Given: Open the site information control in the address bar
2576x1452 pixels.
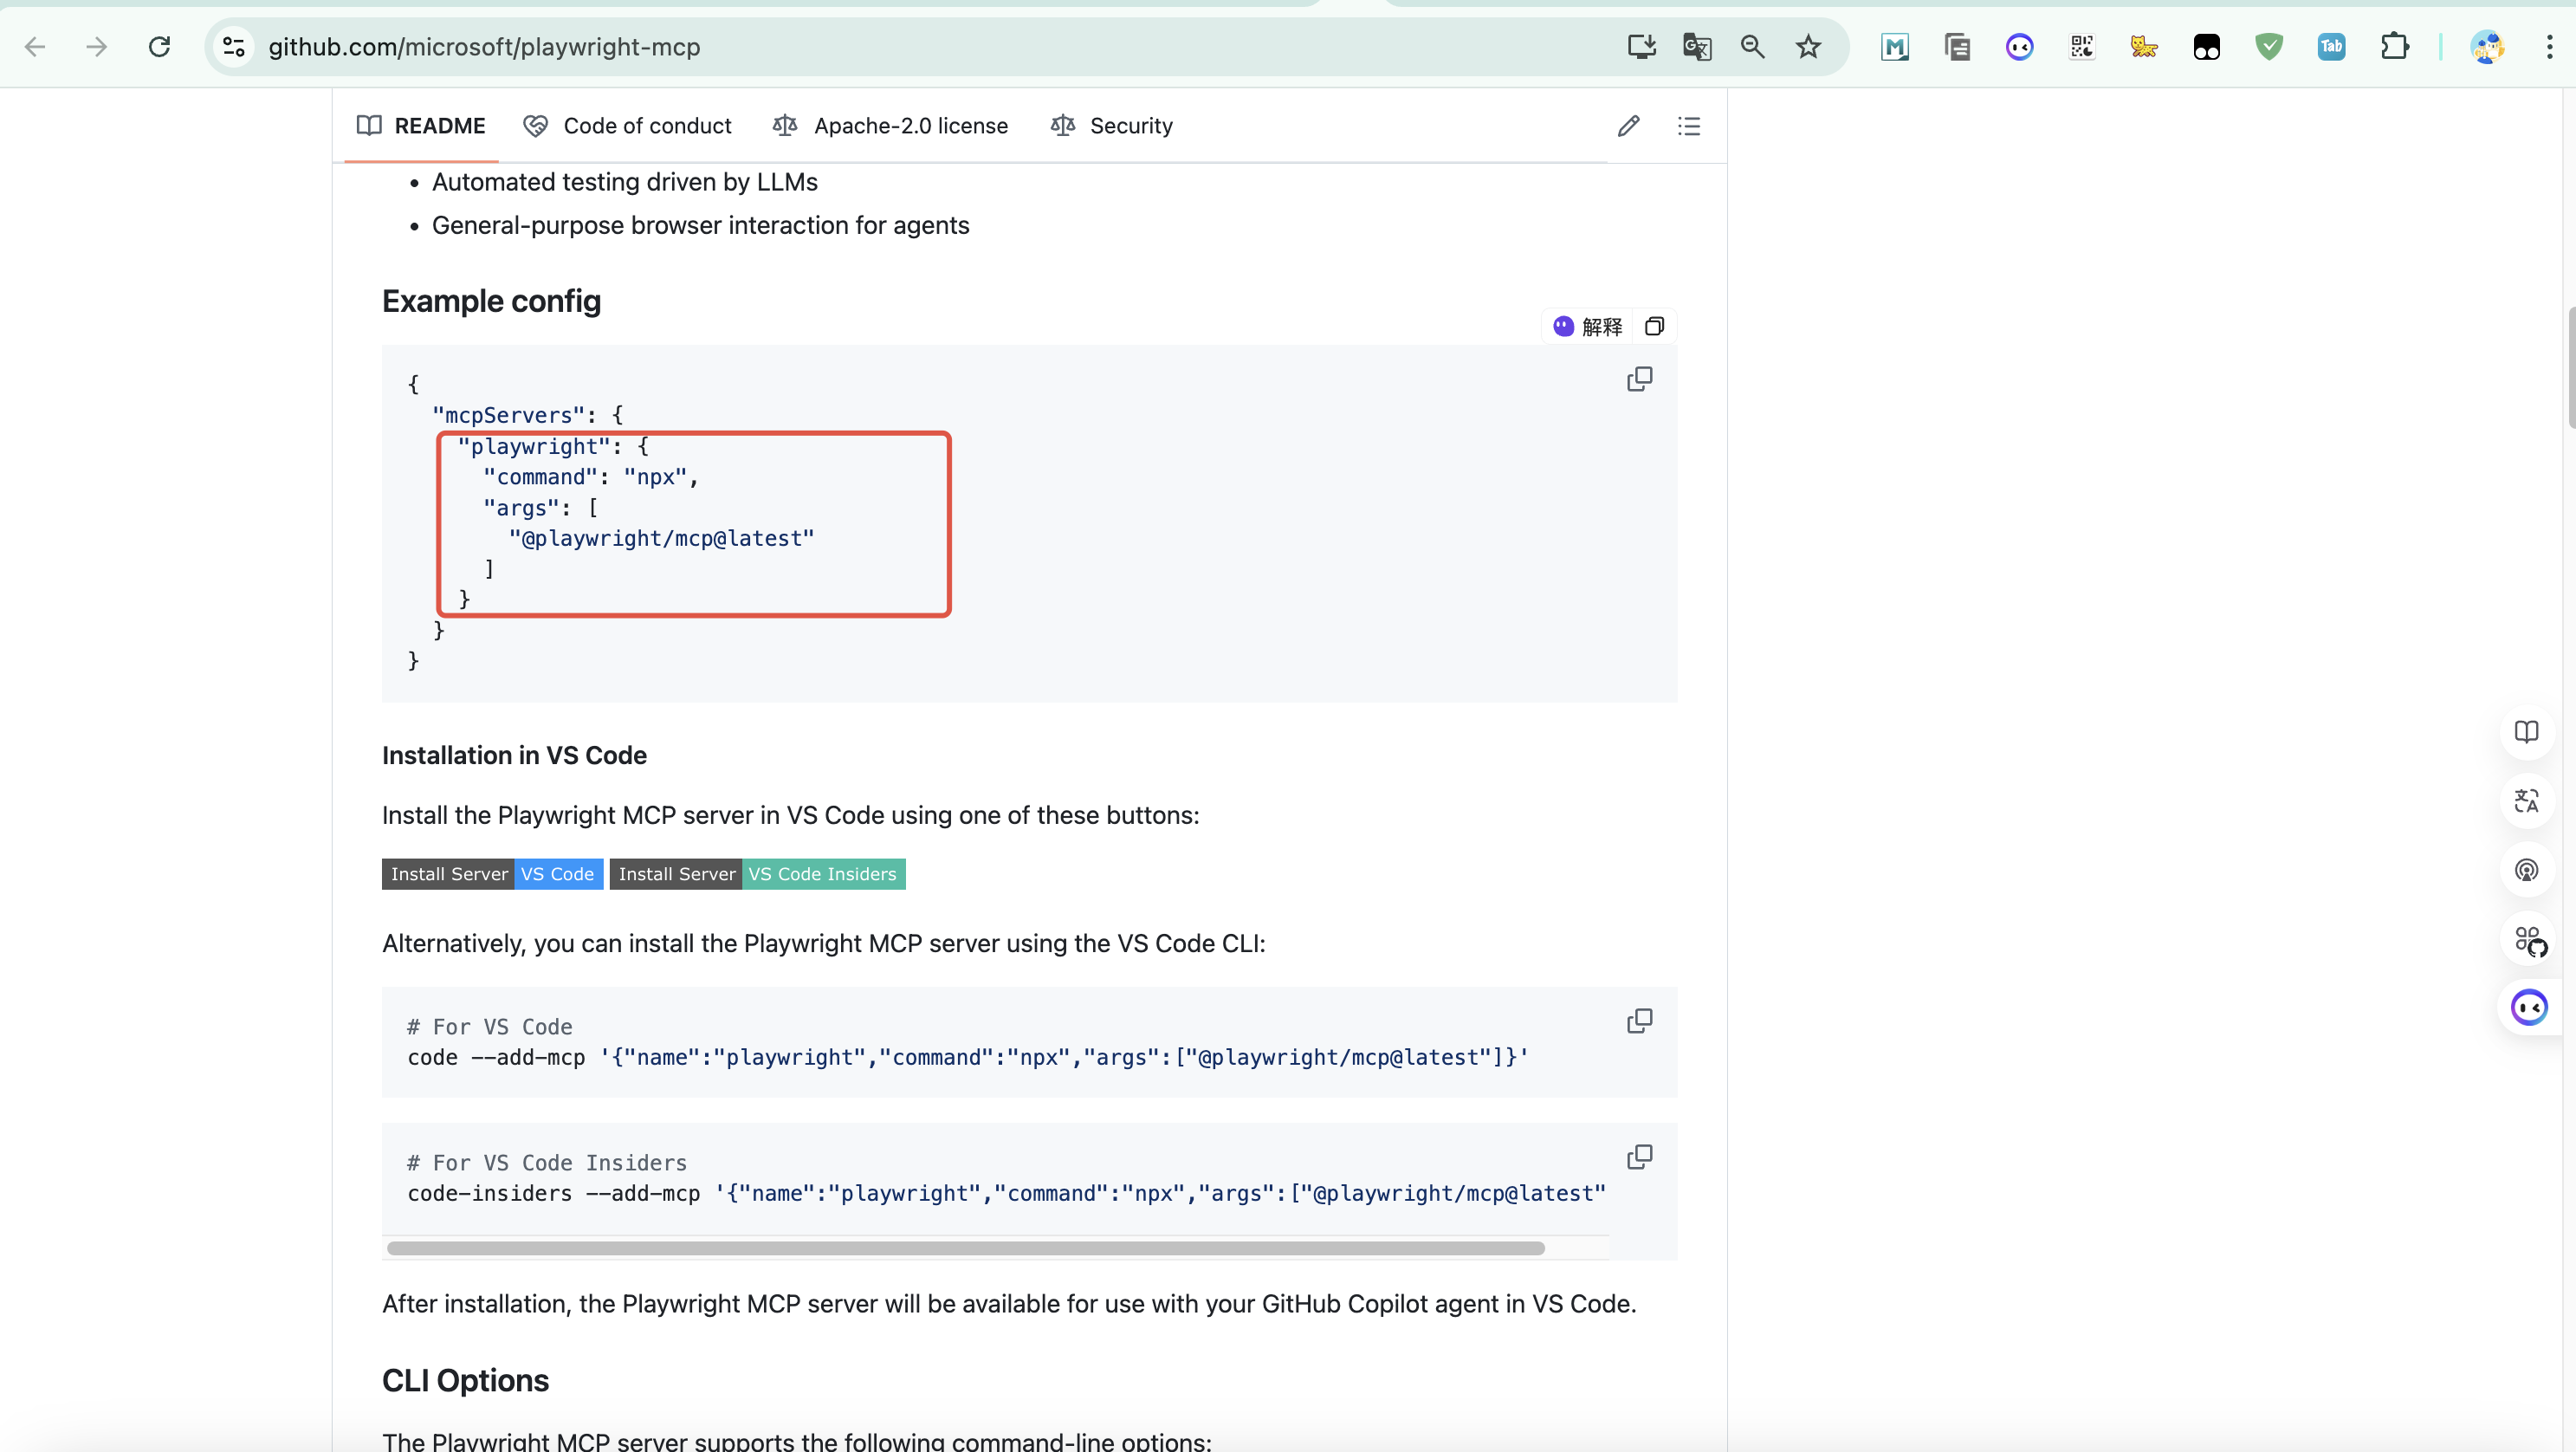Looking at the screenshot, I should pos(234,47).
